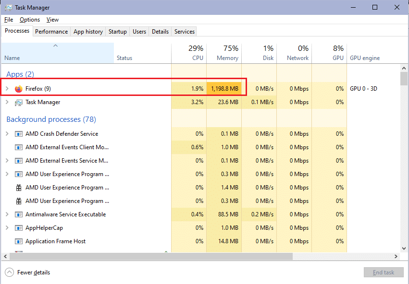Sort by GPU engine column header

(365, 58)
